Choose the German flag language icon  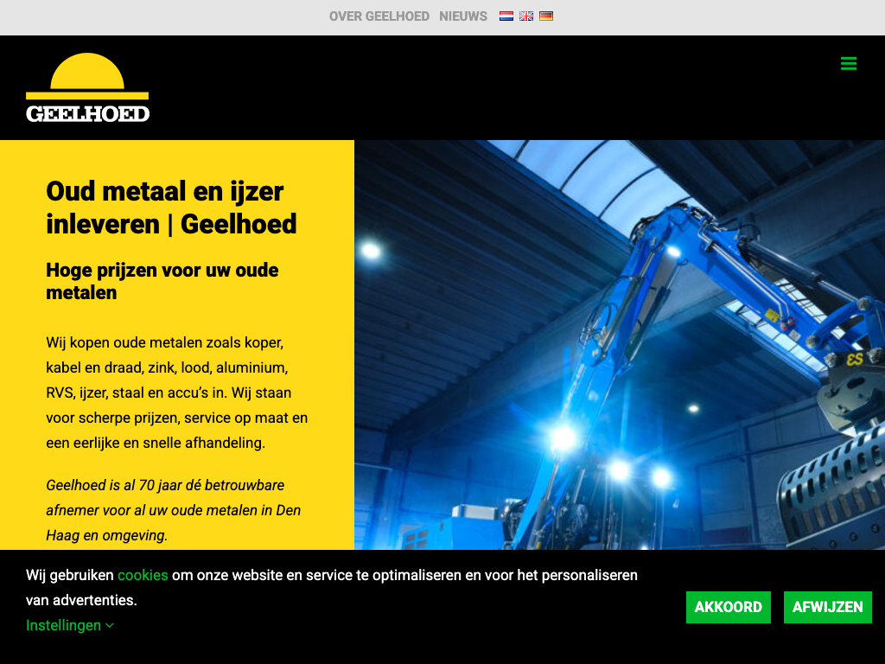click(x=546, y=16)
